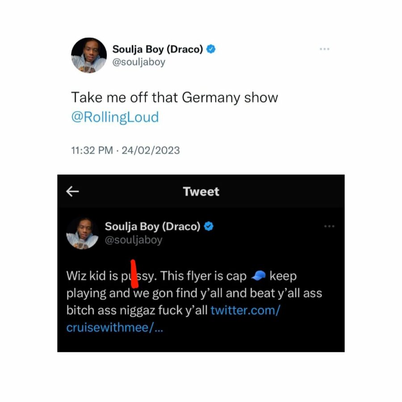The image size is (402, 402).
Task: Open the dark tweet's three-dot menu
Action: 329,226
